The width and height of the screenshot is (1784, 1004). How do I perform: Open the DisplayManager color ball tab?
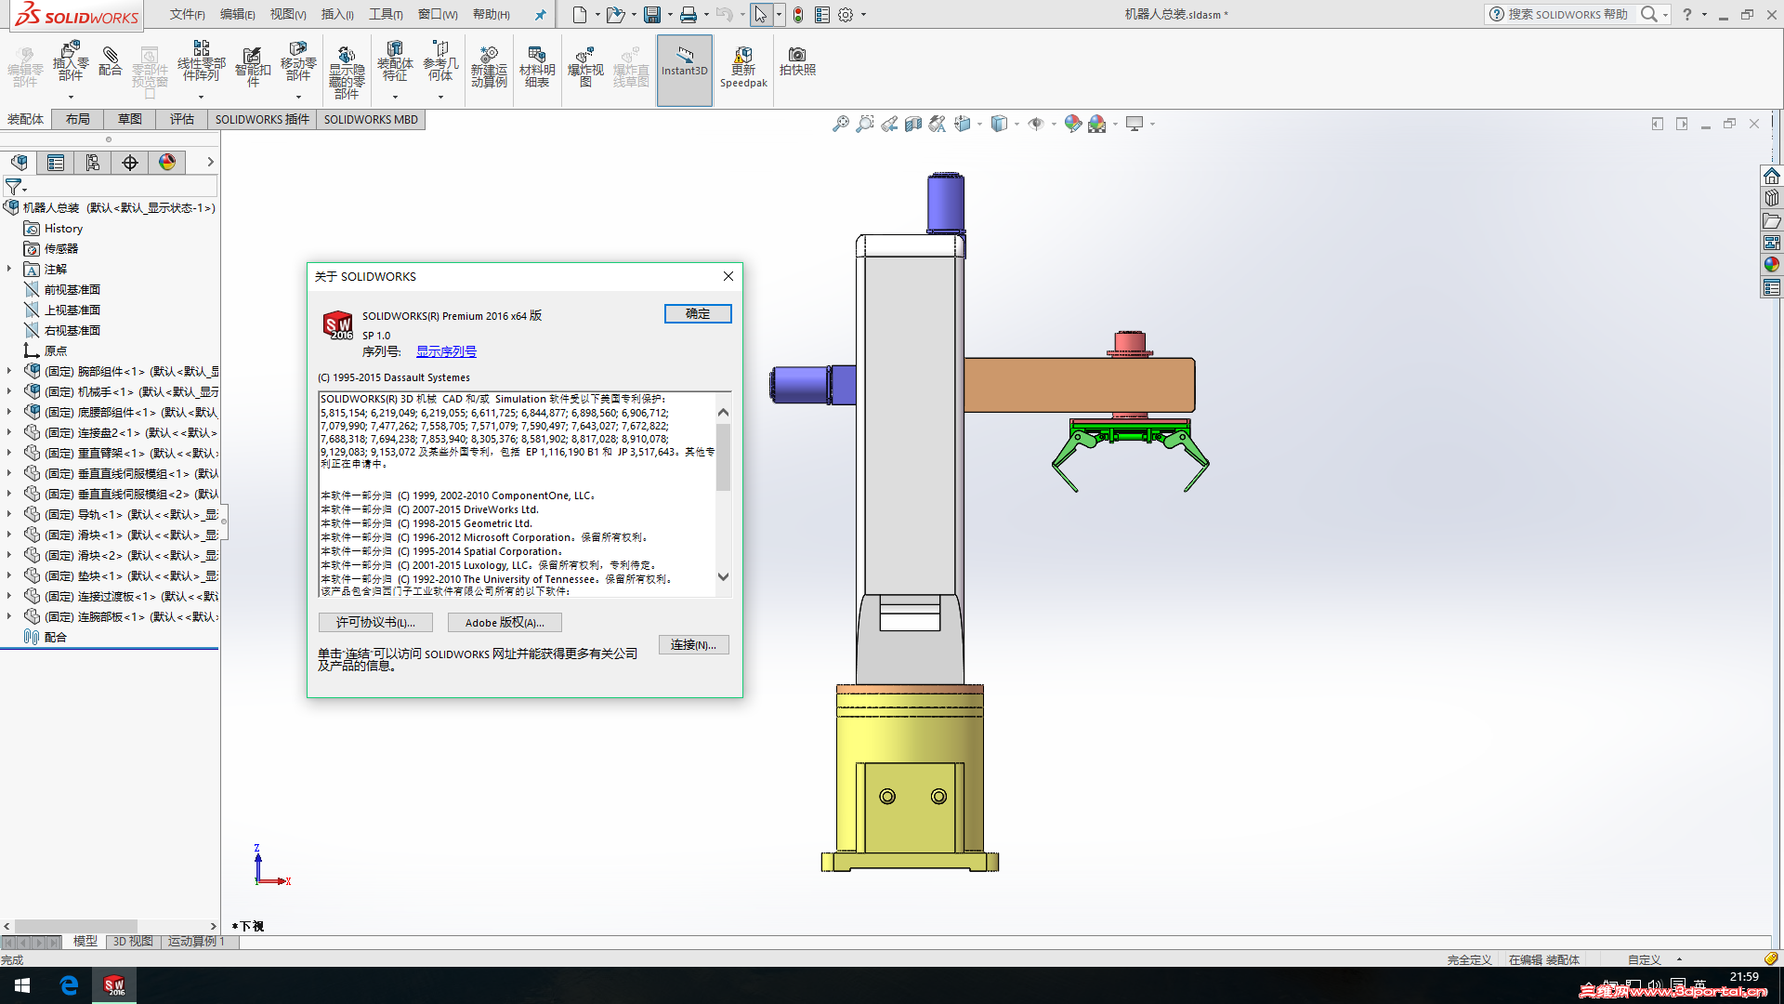(x=167, y=163)
